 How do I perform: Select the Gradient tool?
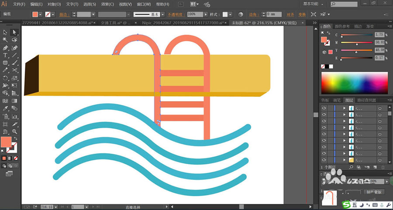point(14,101)
